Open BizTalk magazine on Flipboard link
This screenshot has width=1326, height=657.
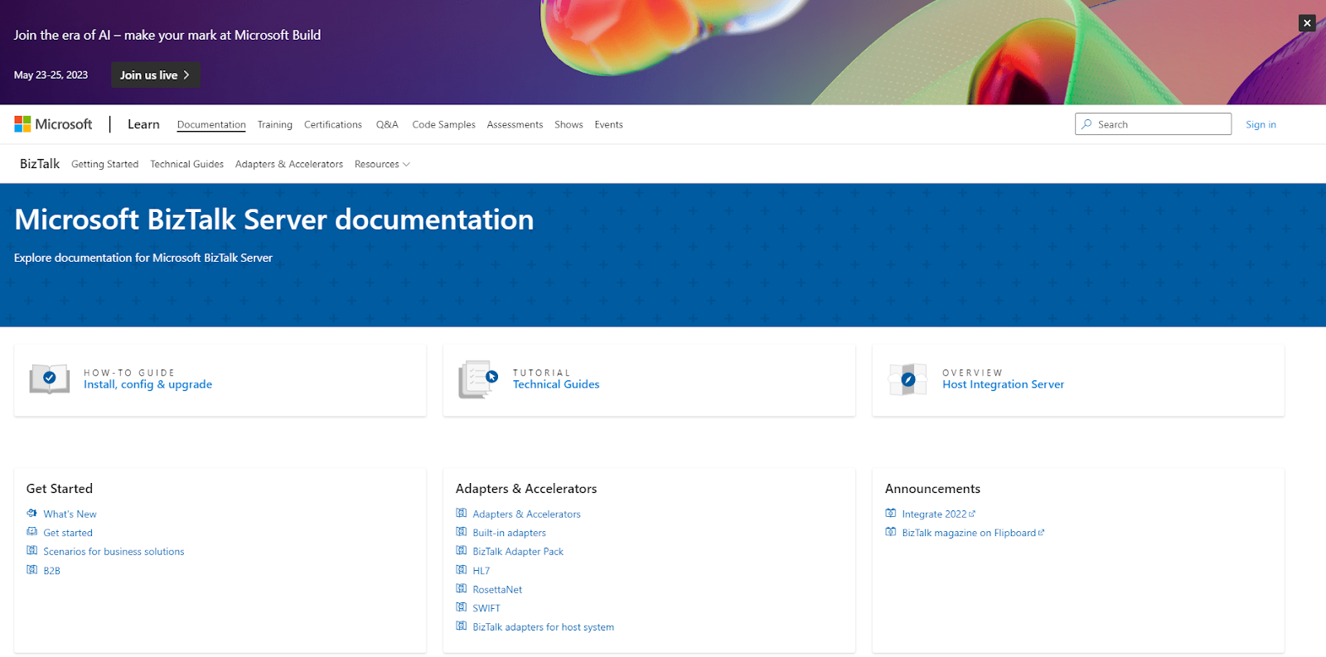click(x=969, y=533)
